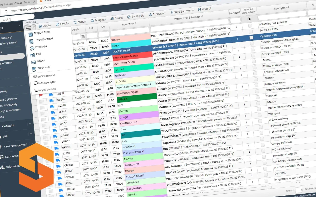Open the calendar picker in the Dzień filter

[x=83, y=36]
